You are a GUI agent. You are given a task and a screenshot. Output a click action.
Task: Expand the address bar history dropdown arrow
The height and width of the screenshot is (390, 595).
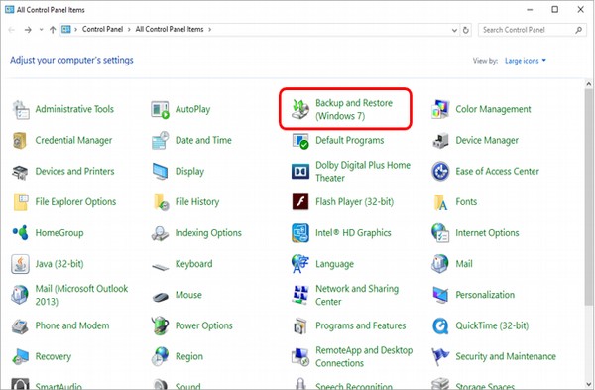pyautogui.click(x=454, y=30)
